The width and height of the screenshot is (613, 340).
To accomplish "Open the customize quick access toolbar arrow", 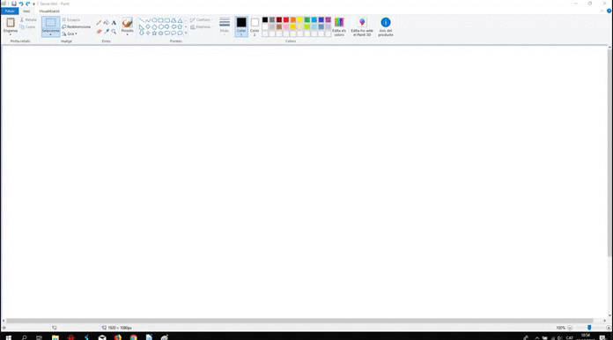I will pyautogui.click(x=33, y=4).
